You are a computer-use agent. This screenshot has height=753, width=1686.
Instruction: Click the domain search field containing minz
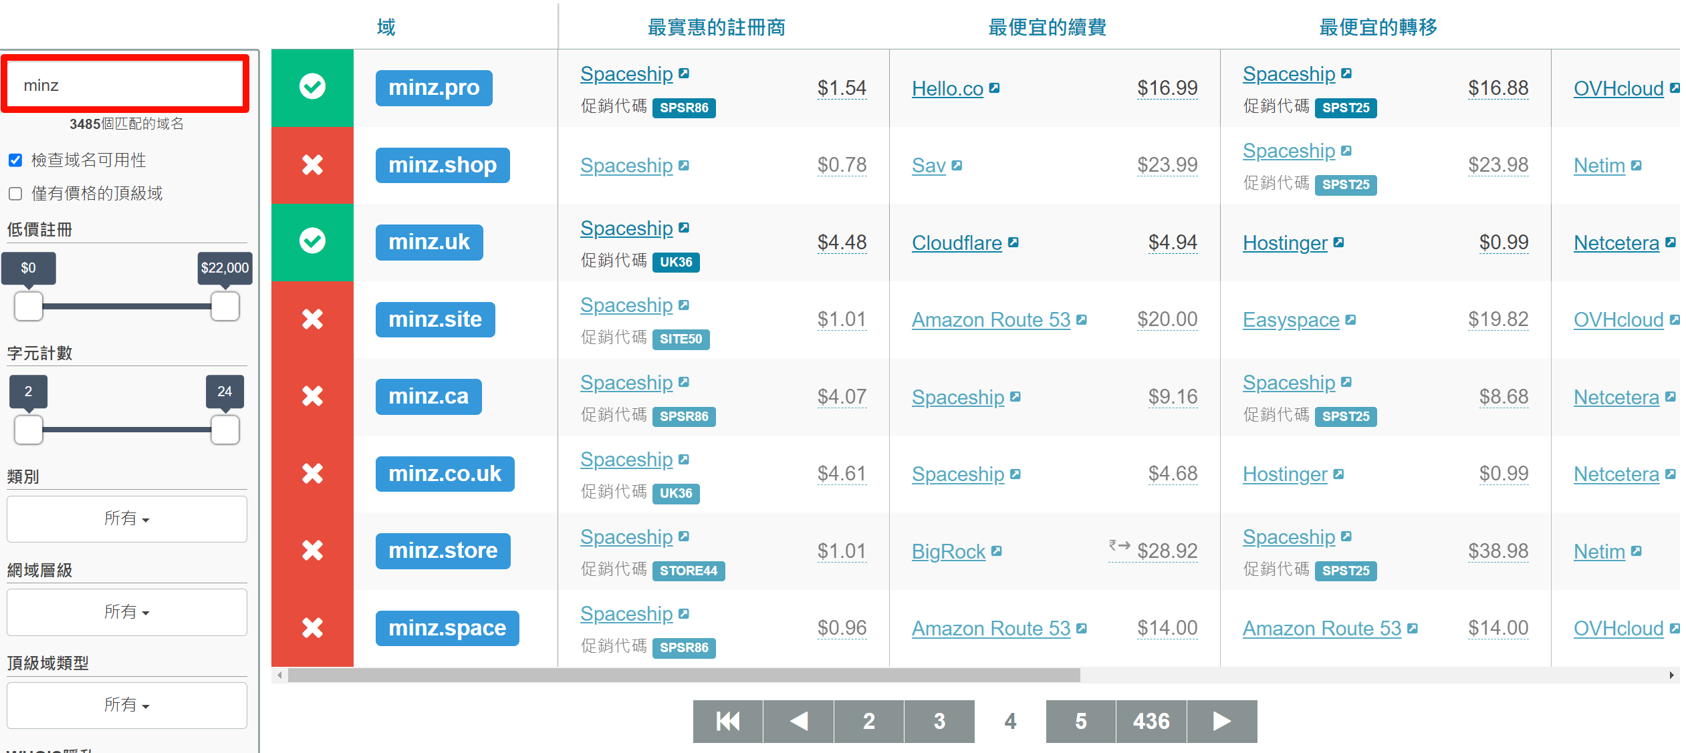tap(125, 84)
